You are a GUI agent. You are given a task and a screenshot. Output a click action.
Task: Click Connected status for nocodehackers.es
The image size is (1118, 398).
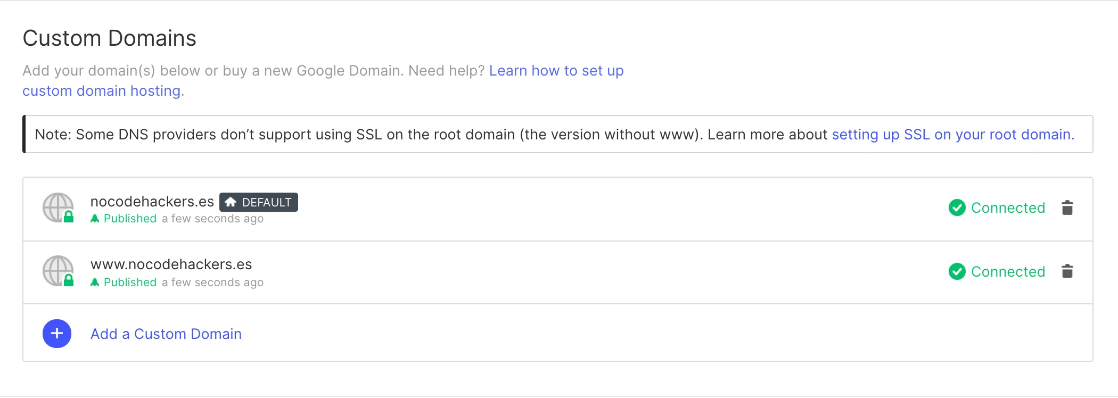[x=1008, y=208]
